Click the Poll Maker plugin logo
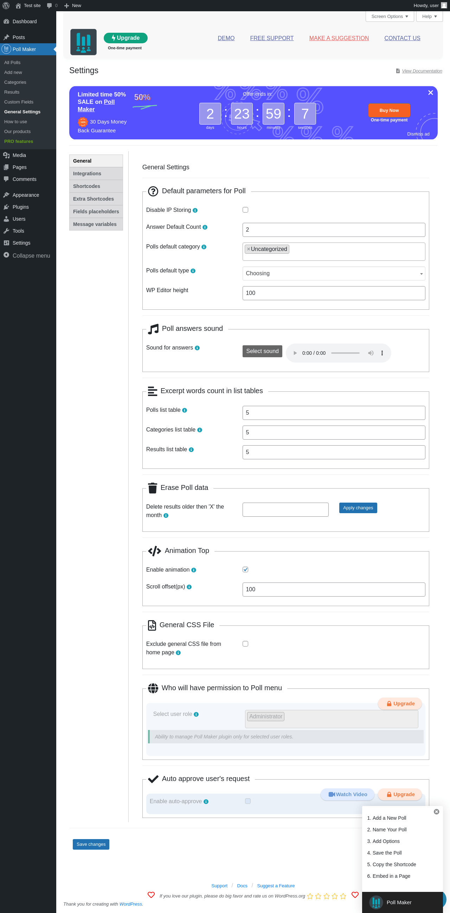 pyautogui.click(x=83, y=42)
